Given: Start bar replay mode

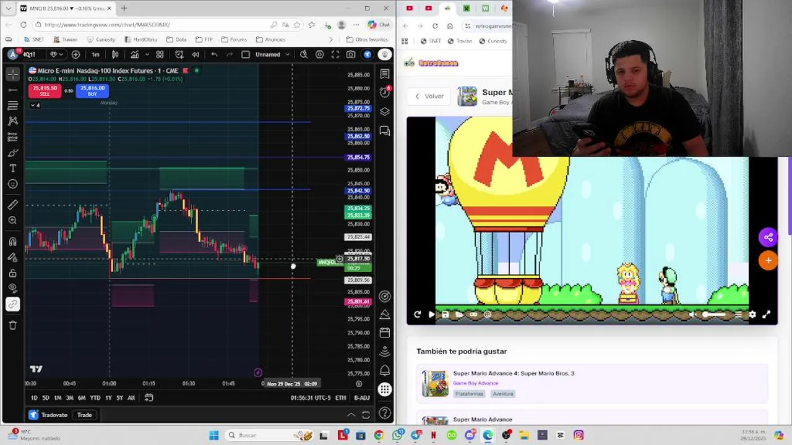Looking at the screenshot, I should (x=196, y=54).
